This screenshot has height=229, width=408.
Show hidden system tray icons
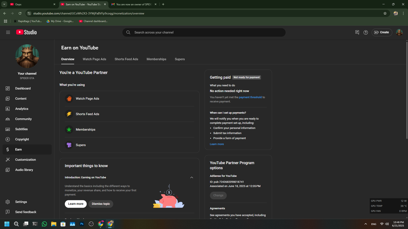click(366, 224)
